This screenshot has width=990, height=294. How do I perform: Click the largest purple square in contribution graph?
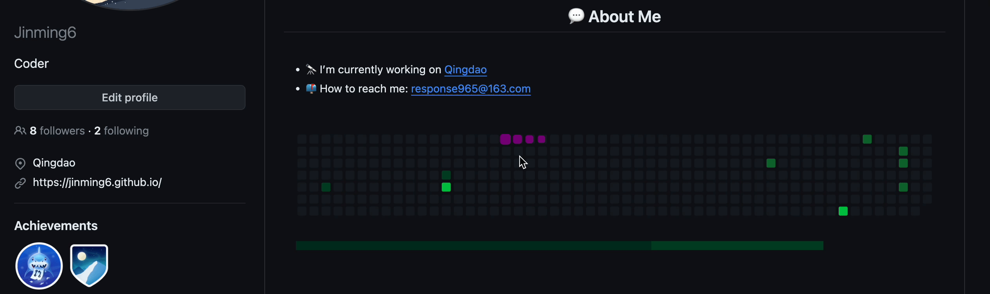click(x=505, y=139)
